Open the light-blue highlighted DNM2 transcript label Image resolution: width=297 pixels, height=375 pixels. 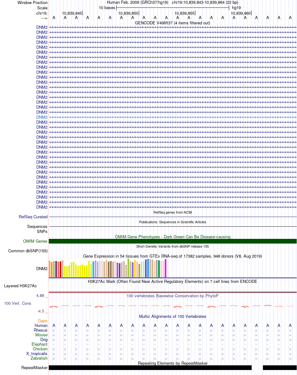click(x=42, y=117)
